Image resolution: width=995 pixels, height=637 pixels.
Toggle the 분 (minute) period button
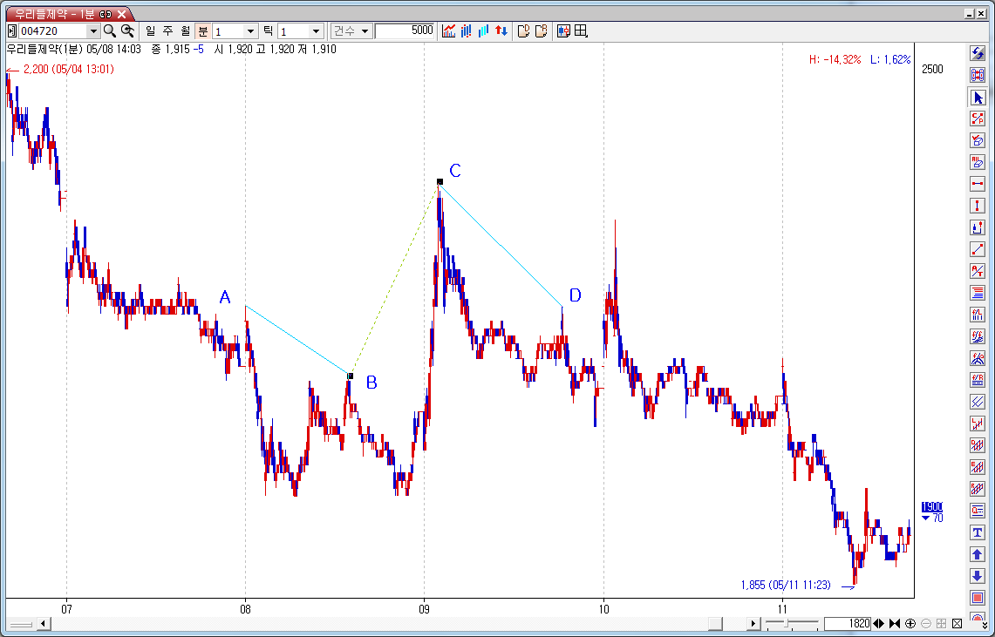pos(202,30)
